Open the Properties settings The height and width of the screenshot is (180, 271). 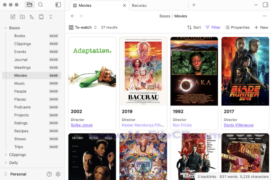237,27
